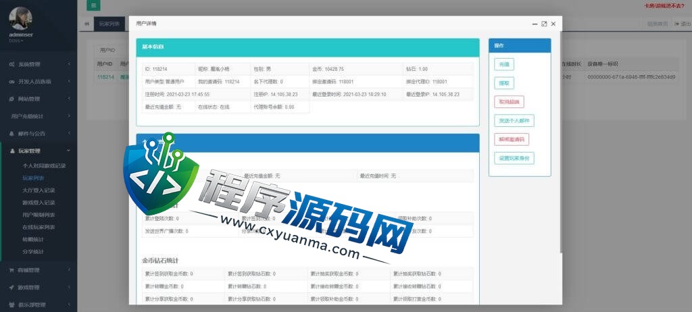
Task: Expand the 游戏管理 menu chevron
Action: click(69, 287)
